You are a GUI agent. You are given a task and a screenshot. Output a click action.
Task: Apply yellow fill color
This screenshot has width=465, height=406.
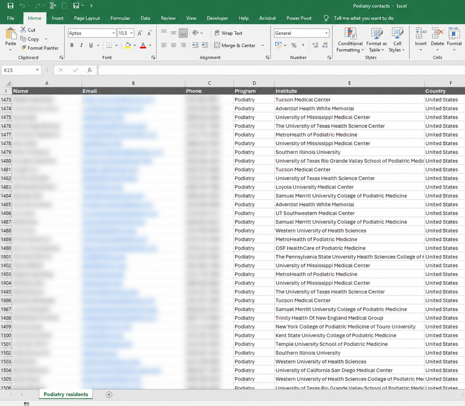pyautogui.click(x=128, y=45)
